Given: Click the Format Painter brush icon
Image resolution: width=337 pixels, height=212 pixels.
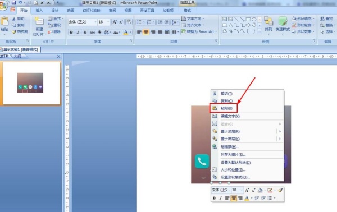Looking at the screenshot, I should [x=15, y=32].
